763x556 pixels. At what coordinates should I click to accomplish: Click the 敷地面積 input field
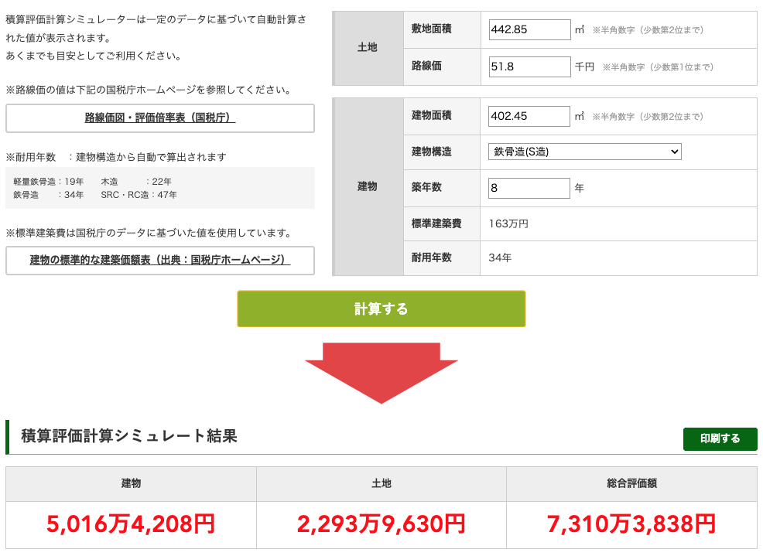pyautogui.click(x=529, y=30)
